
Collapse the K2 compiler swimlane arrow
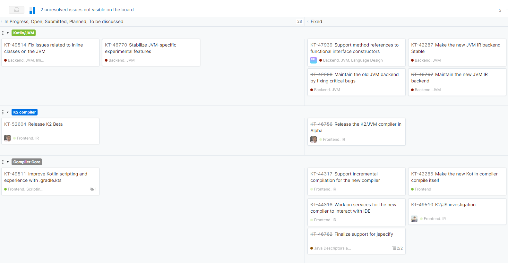(x=8, y=112)
